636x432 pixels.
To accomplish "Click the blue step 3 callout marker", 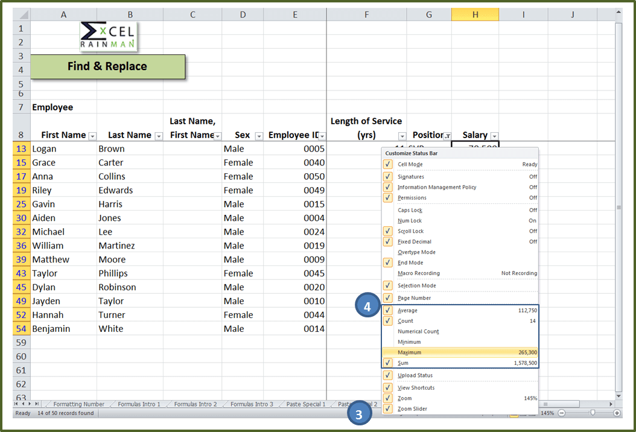I will 359,415.
